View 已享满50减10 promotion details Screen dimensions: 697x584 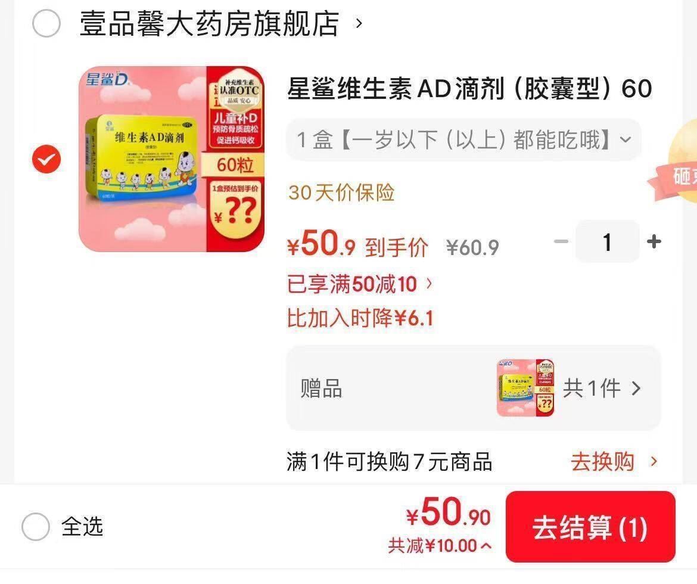(360, 284)
